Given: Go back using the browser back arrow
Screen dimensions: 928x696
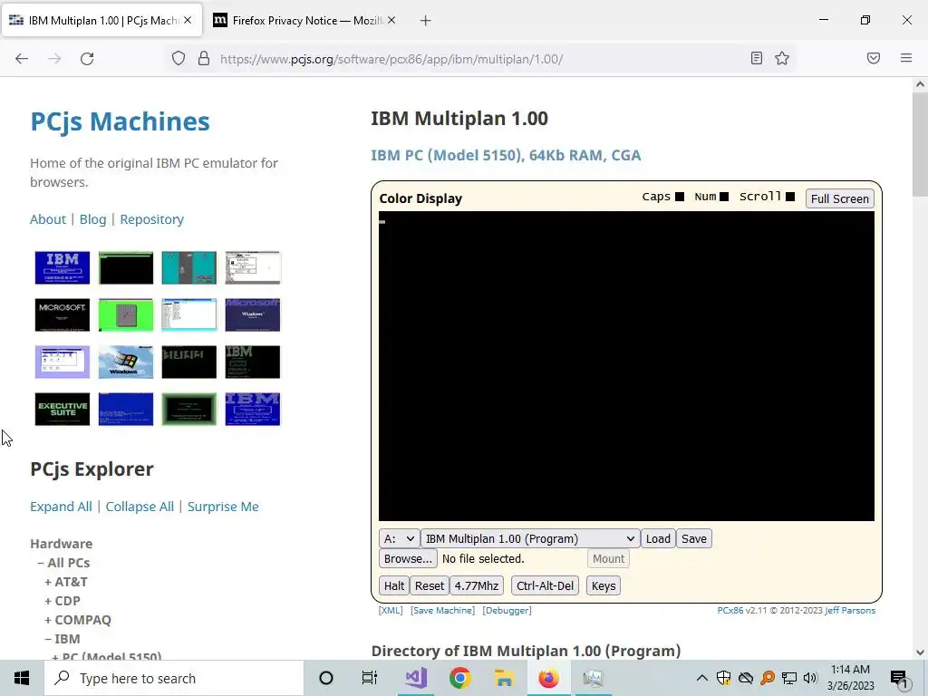Looking at the screenshot, I should tap(22, 59).
